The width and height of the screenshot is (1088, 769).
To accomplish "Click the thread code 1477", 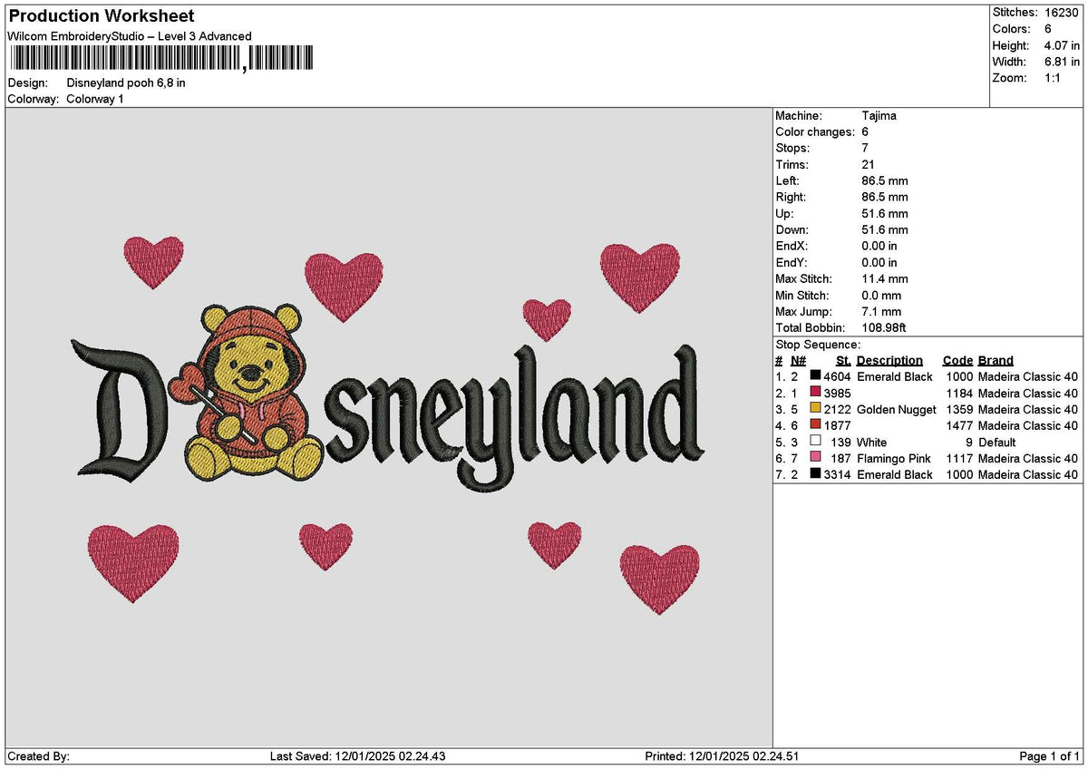I will click(959, 426).
